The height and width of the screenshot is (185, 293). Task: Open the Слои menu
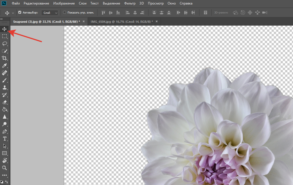(83, 3)
